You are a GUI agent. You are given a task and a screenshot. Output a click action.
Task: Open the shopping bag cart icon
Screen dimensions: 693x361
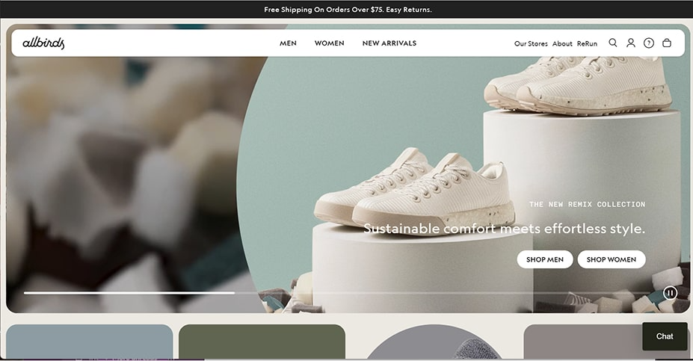[667, 43]
